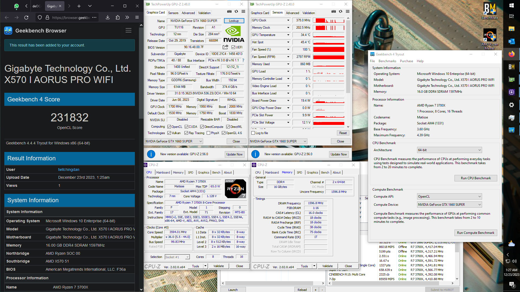Toggle DirectML checkbox

point(228,127)
